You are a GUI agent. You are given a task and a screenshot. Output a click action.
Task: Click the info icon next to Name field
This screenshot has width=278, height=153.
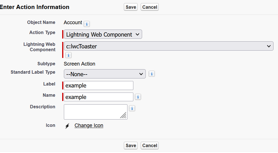pyautogui.click(x=138, y=97)
